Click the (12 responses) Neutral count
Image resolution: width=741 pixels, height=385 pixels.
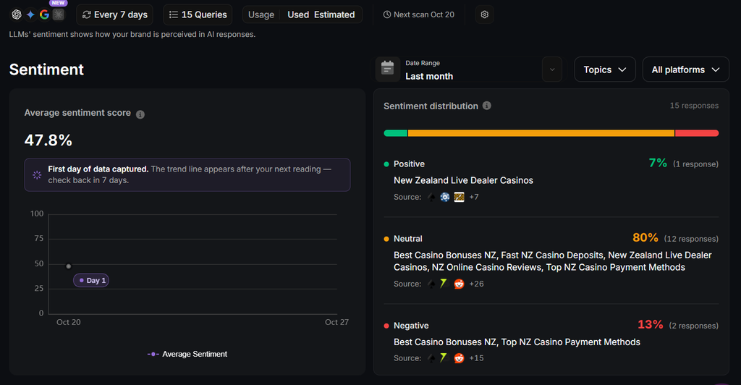691,239
